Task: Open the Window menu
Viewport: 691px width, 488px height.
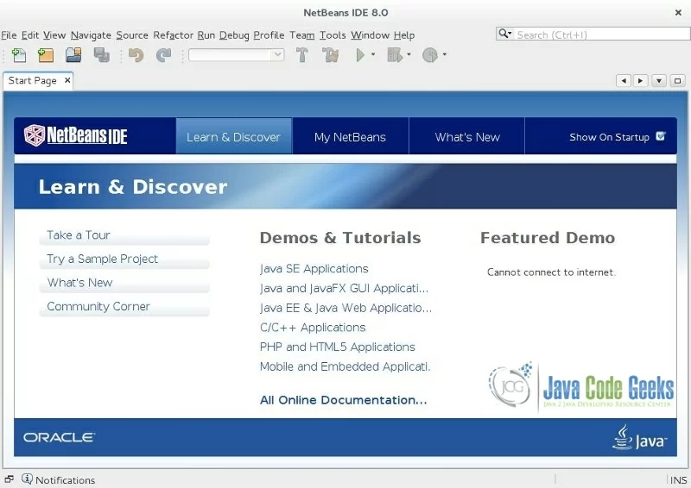Action: click(371, 35)
